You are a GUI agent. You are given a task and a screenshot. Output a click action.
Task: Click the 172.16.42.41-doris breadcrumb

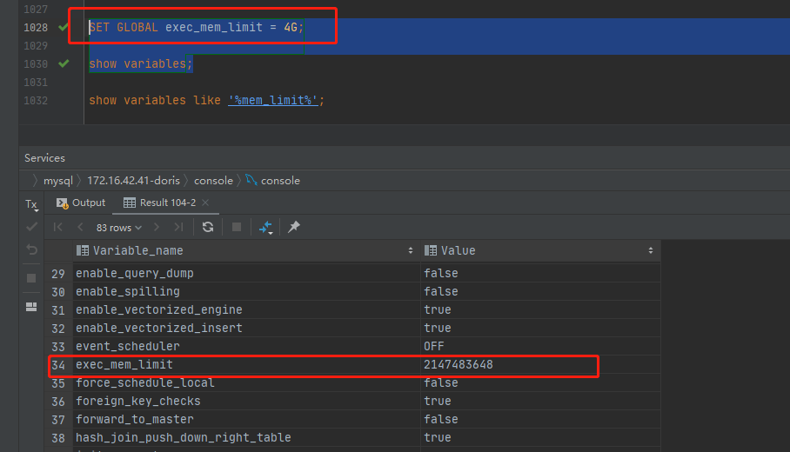tap(133, 181)
